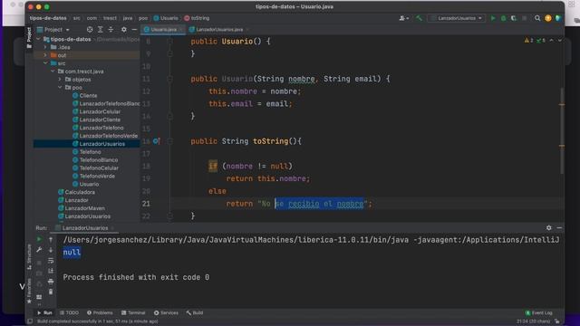This screenshot has height=326, width=580.
Task: Open Search Everywhere magnifier icon
Action: (537, 18)
